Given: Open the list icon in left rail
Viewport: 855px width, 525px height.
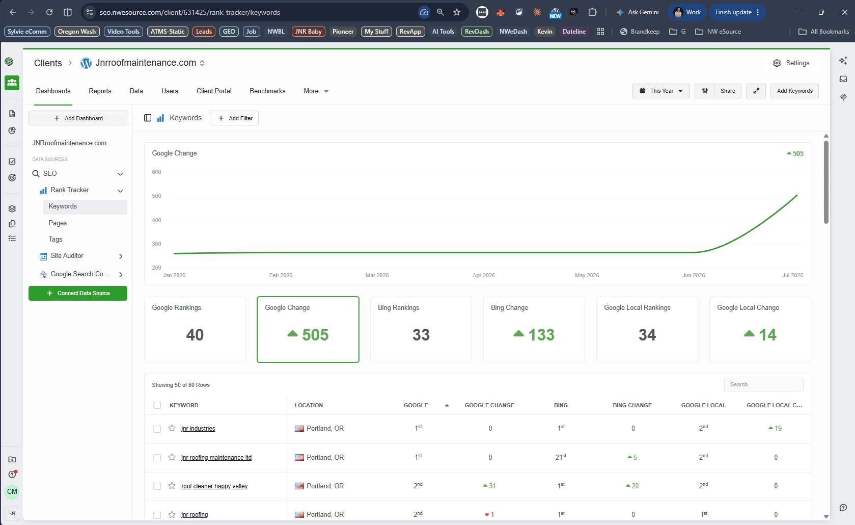Looking at the screenshot, I should (x=12, y=239).
